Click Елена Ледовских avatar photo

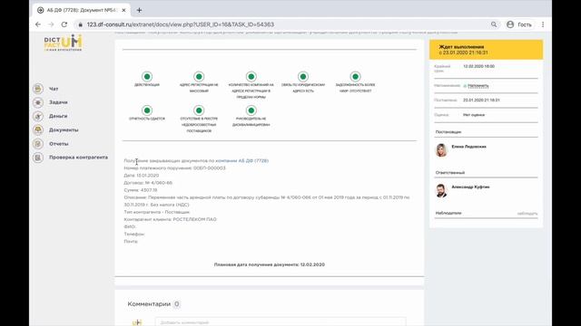coord(441,150)
